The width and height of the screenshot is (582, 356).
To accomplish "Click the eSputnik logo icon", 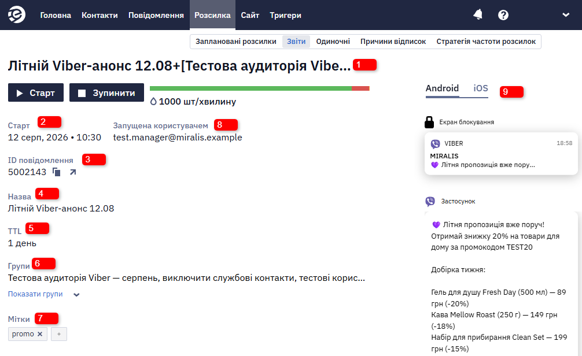I will point(17,15).
